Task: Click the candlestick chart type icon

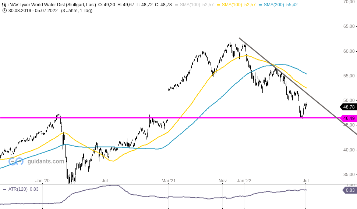Action: [4, 5]
